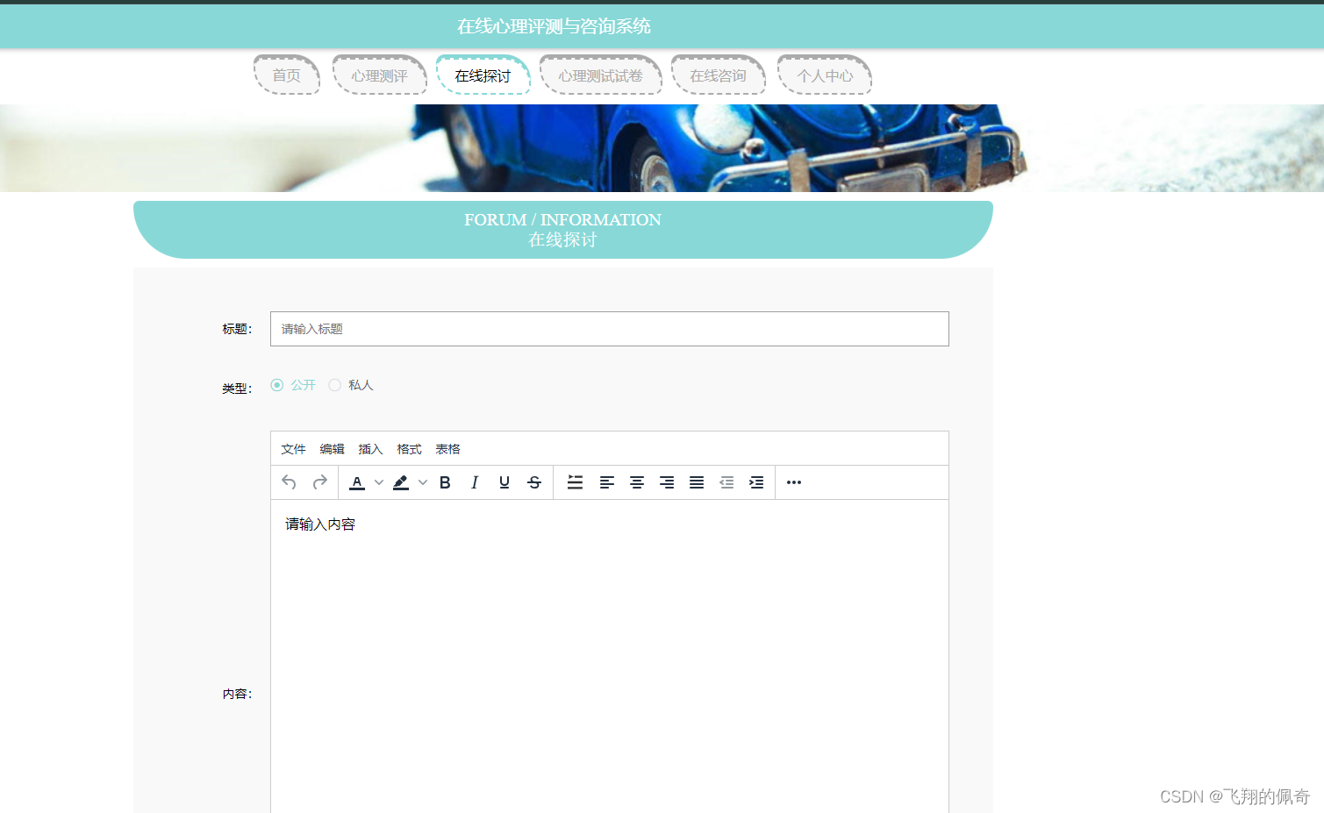Toggle bold formatting
1324x813 pixels.
pyautogui.click(x=445, y=482)
